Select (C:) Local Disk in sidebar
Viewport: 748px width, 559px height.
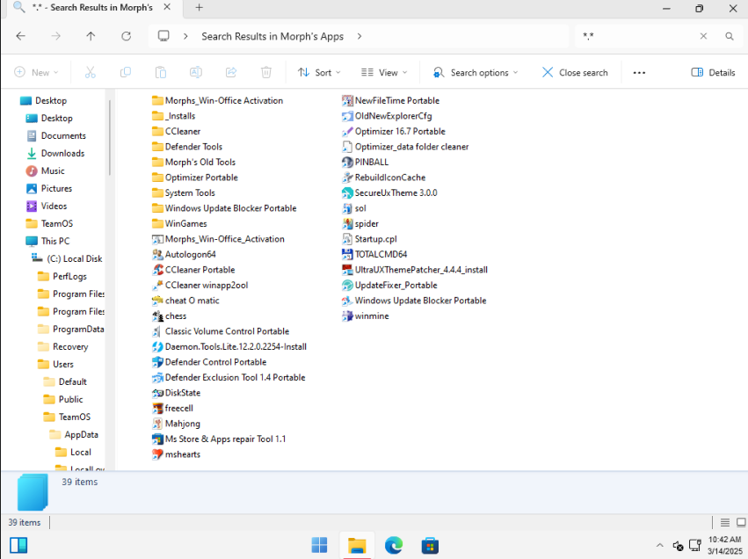click(x=74, y=258)
